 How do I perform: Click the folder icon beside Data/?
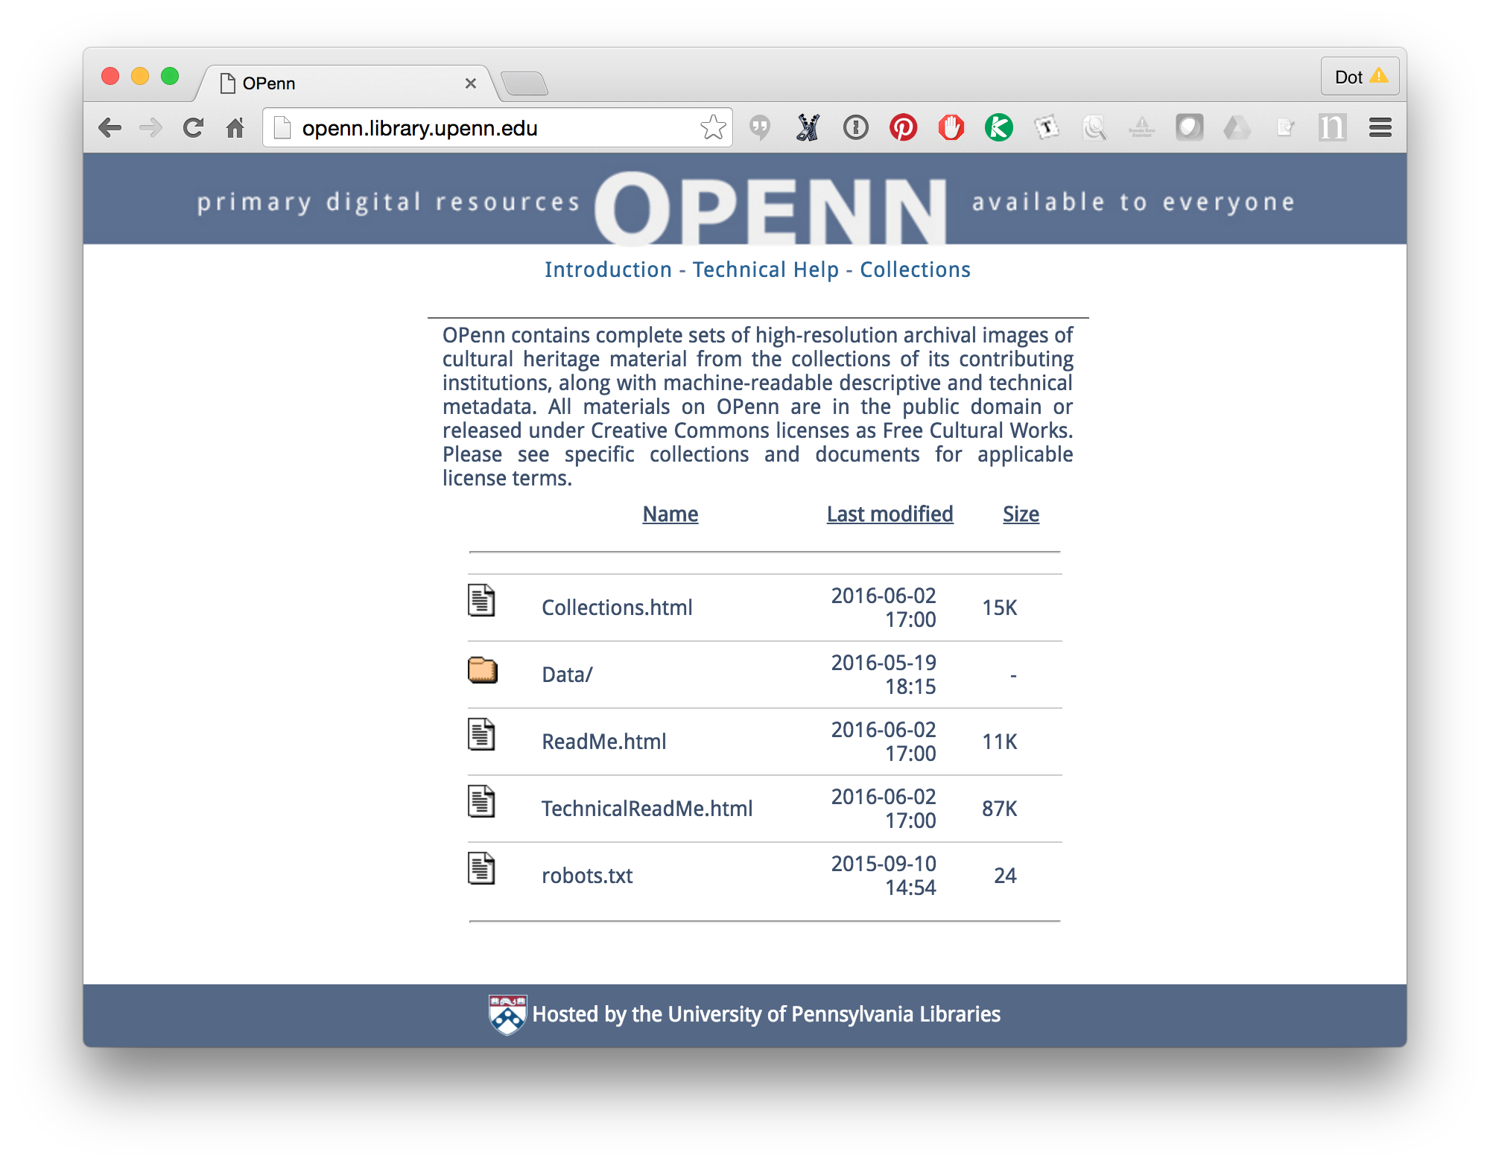[x=482, y=670]
